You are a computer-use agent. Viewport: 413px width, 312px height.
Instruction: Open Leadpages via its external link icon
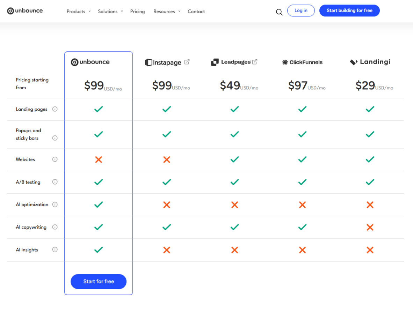coord(255,61)
